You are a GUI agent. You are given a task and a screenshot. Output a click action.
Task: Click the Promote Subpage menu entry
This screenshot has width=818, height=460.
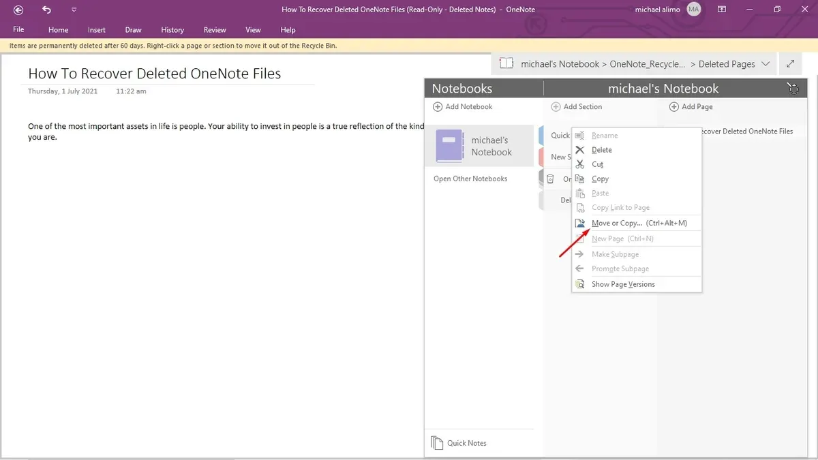click(637, 269)
